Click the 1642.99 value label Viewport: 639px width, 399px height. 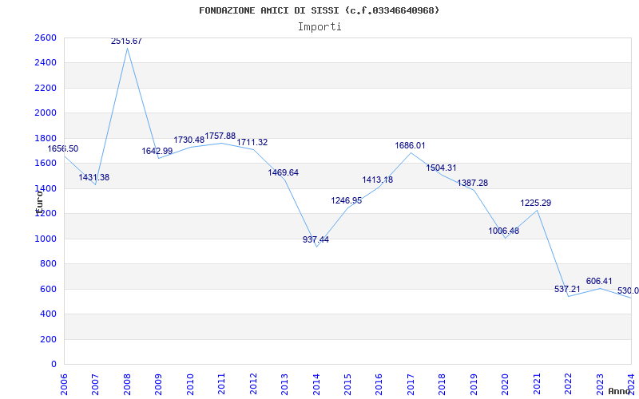click(157, 152)
